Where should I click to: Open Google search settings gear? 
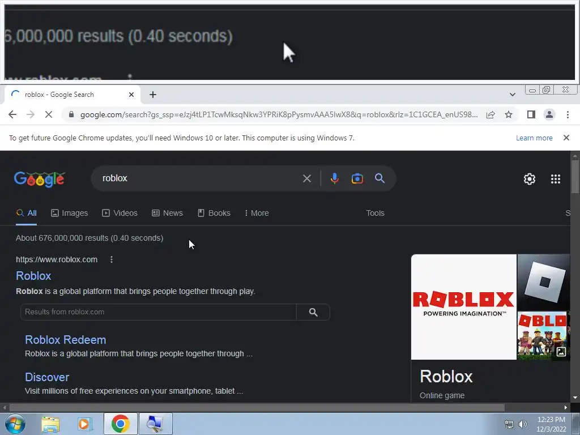530,179
